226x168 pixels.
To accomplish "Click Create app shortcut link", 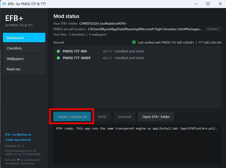I will 18,140.
